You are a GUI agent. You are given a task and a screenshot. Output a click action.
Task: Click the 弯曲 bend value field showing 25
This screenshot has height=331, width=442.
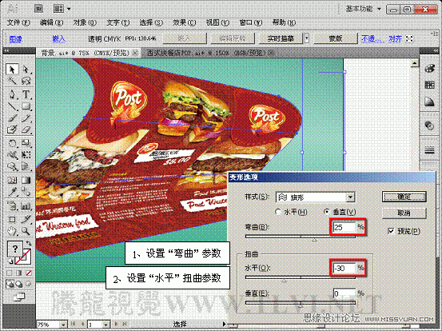(x=344, y=227)
